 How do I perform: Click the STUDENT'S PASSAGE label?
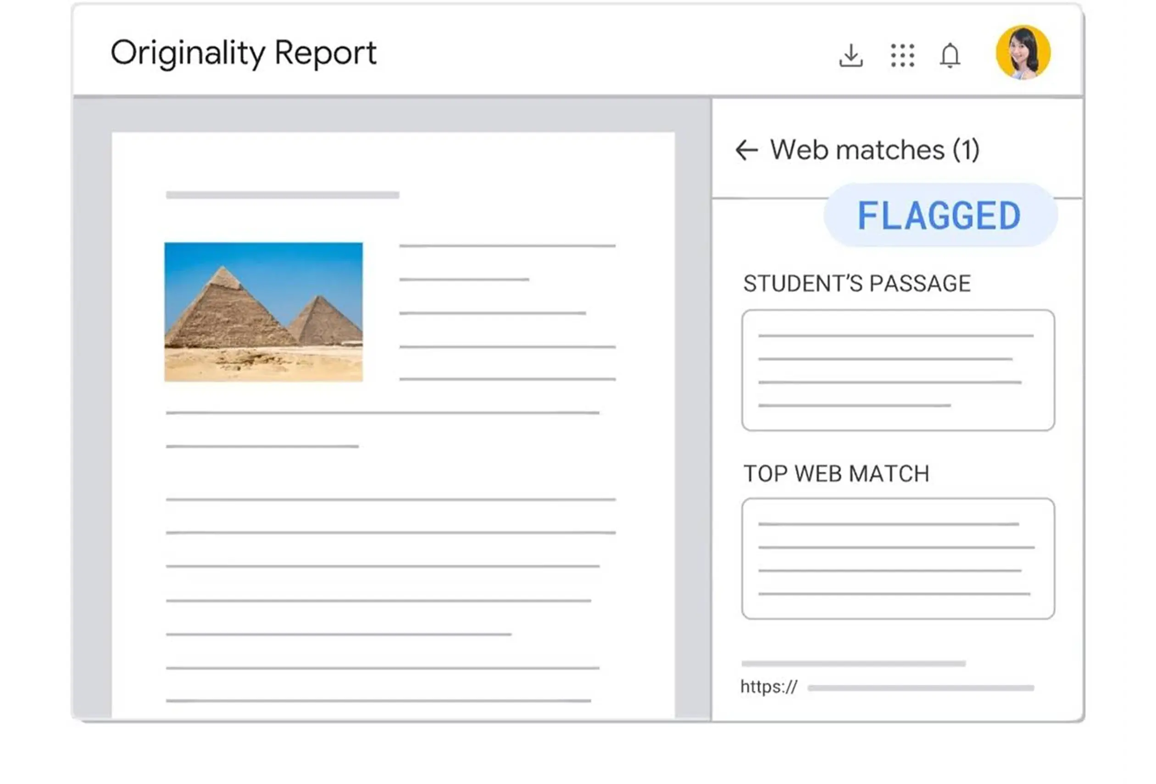pos(856,284)
